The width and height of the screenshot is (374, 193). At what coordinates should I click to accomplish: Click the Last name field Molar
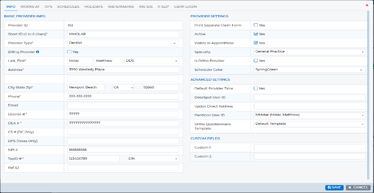[81, 61]
